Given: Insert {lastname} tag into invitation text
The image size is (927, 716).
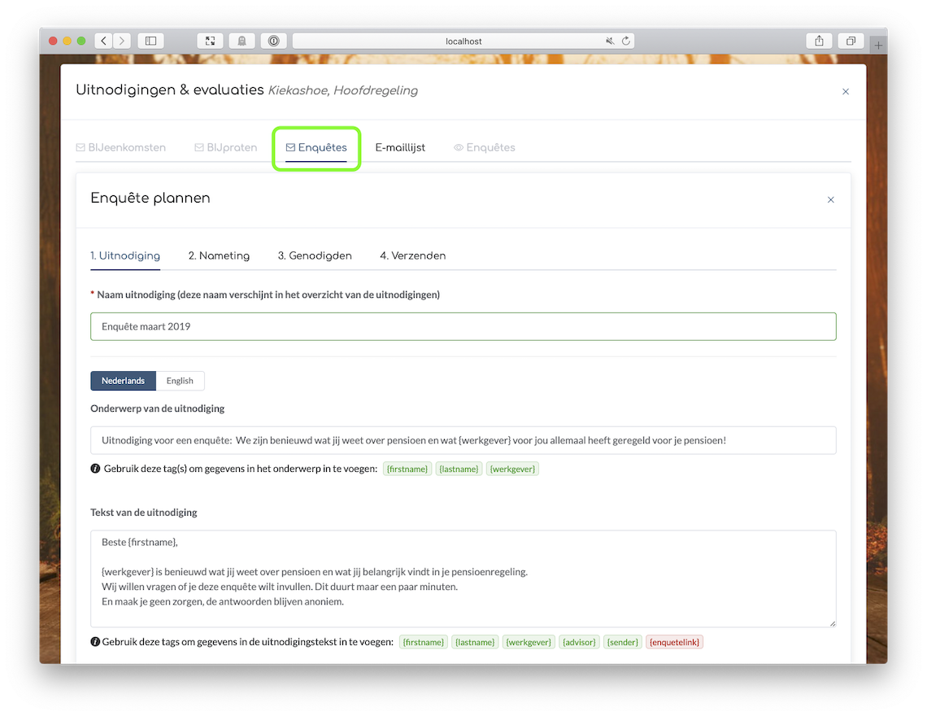Looking at the screenshot, I should point(475,642).
